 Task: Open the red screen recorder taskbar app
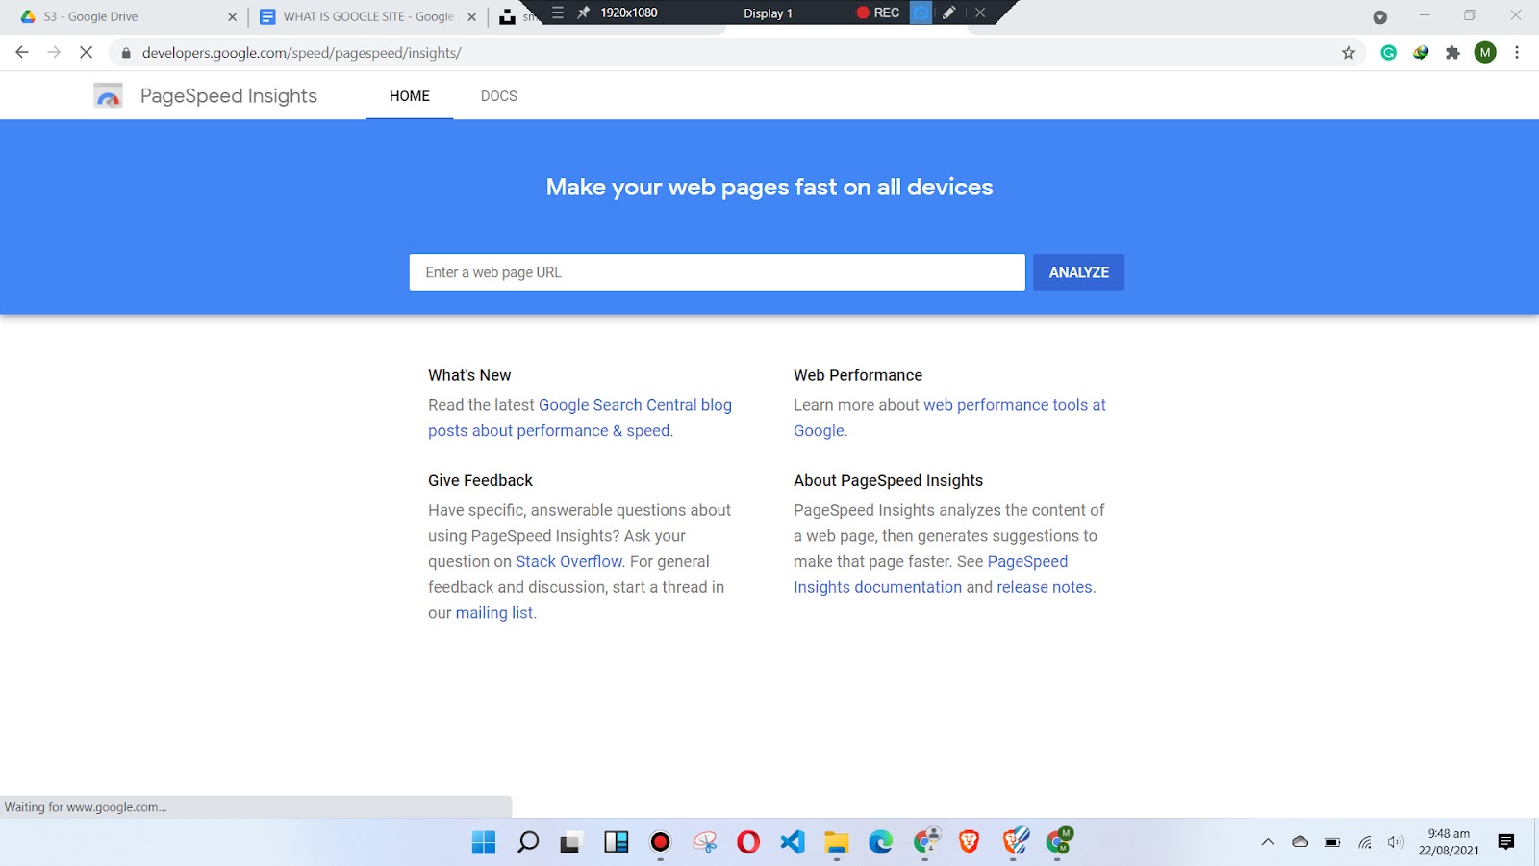click(x=660, y=843)
